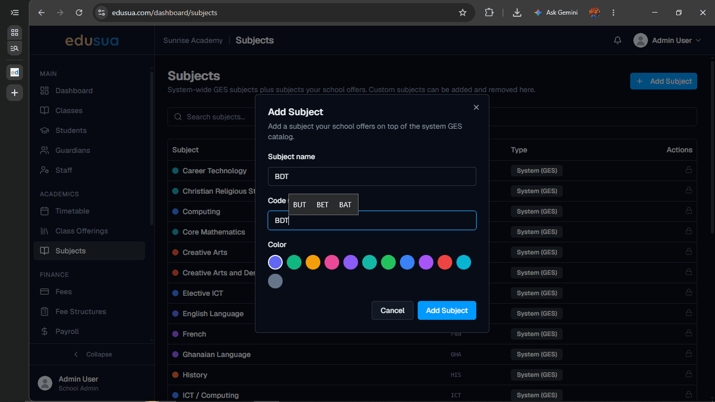Image resolution: width=715 pixels, height=402 pixels.
Task: Click lock icon in English Language row
Action: (x=688, y=313)
